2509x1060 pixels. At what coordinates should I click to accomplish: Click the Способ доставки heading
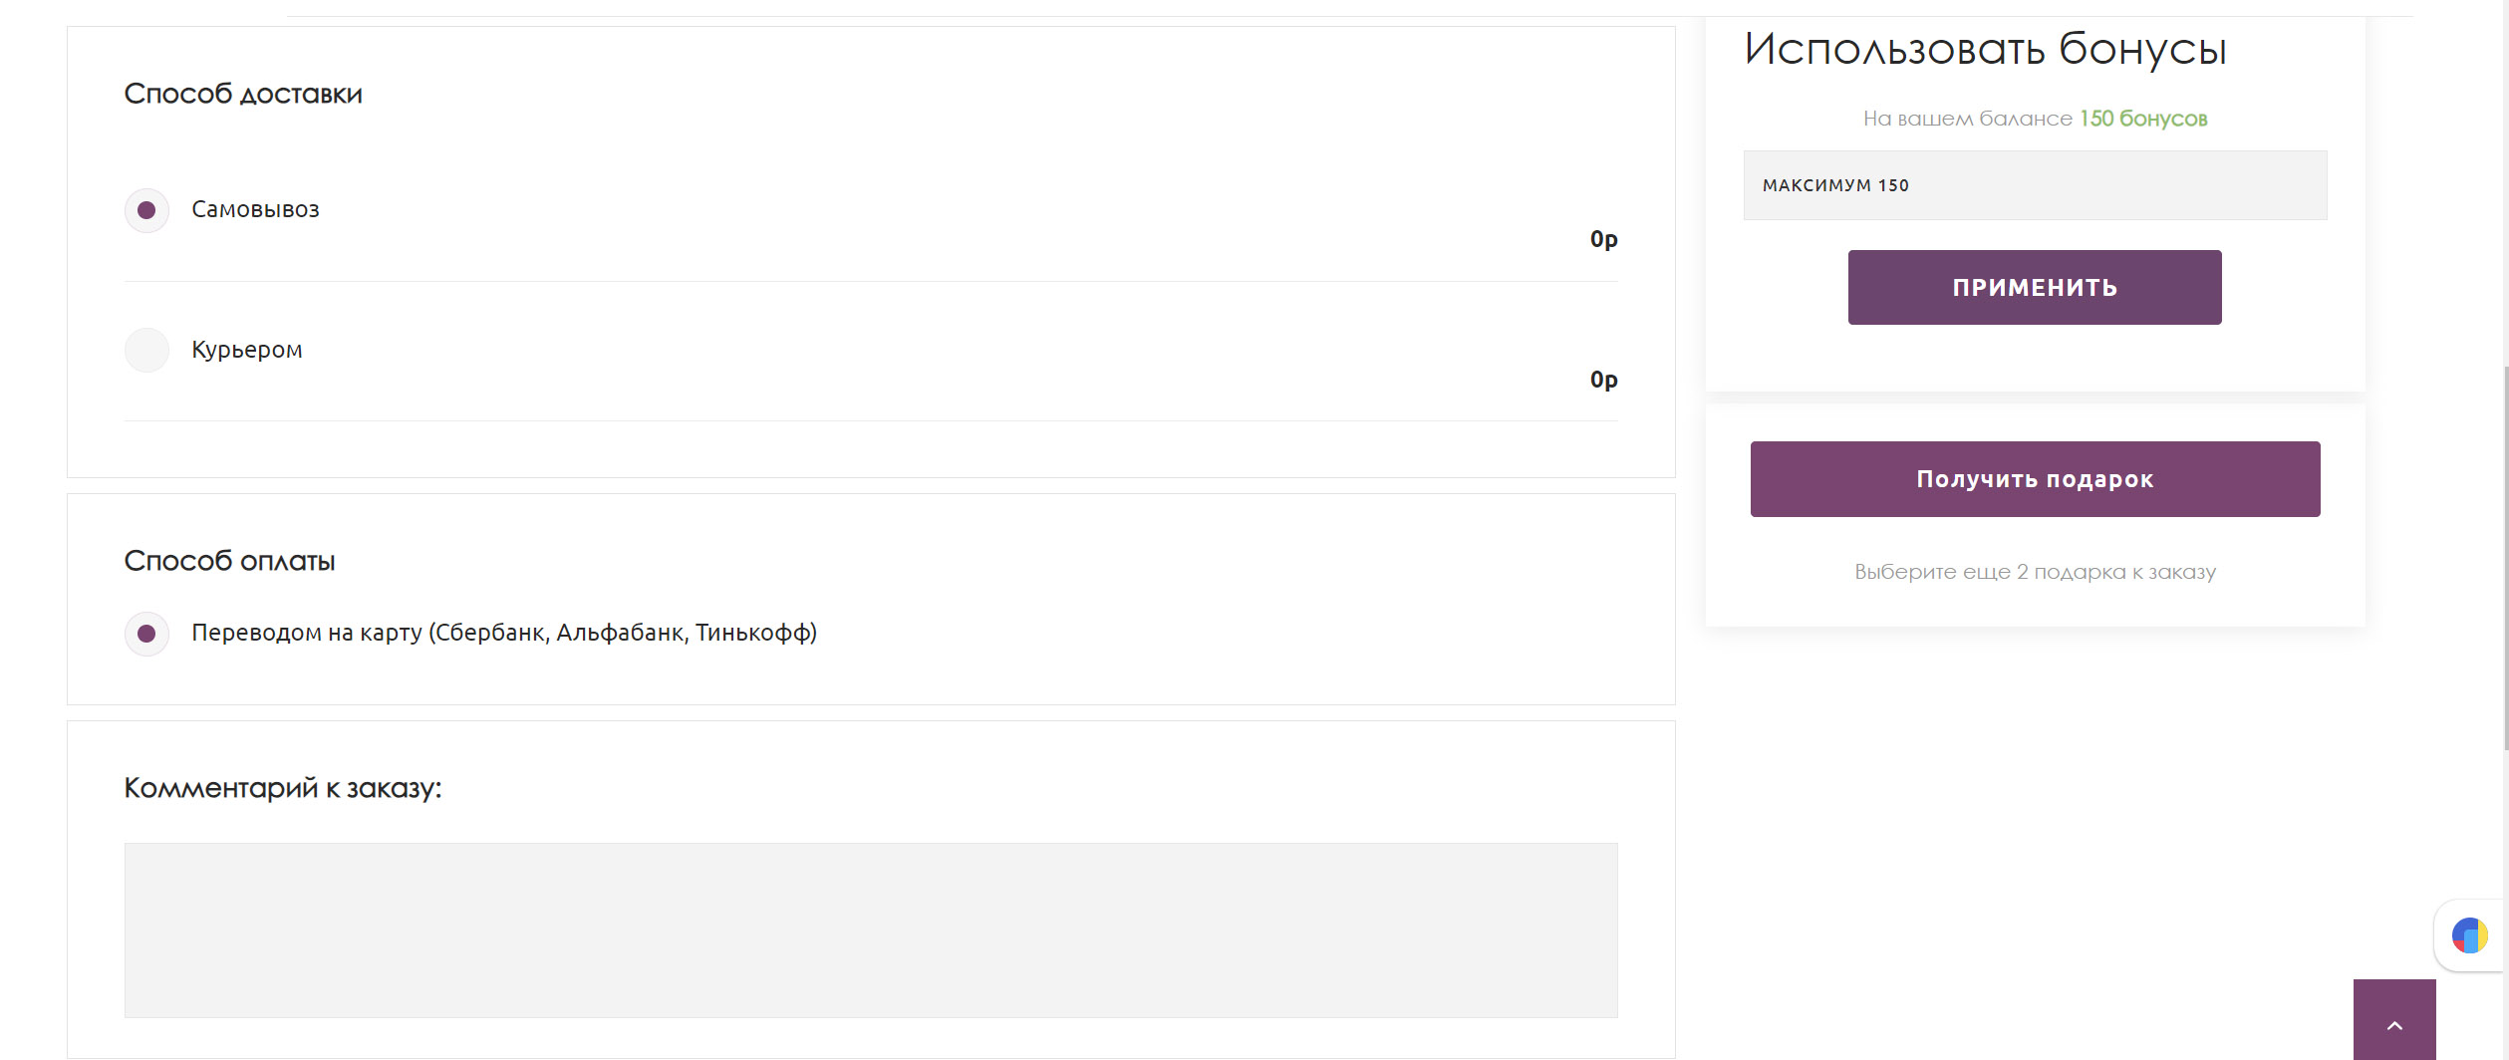242,94
